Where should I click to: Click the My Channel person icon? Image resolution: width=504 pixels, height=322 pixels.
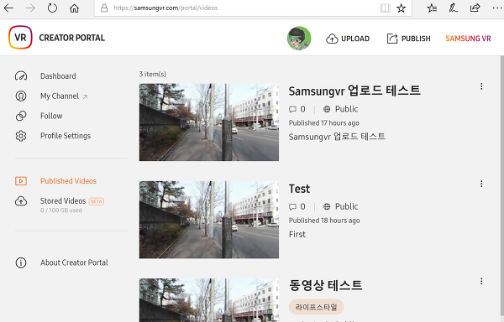tap(21, 96)
